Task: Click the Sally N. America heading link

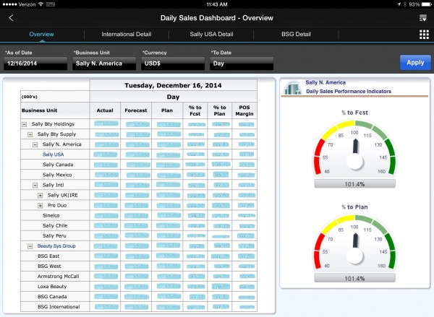Action: click(325, 82)
